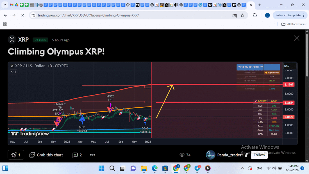Viewport: 309px width, 174px height.
Task: Click Relaunch to update
Action: tap(288, 15)
